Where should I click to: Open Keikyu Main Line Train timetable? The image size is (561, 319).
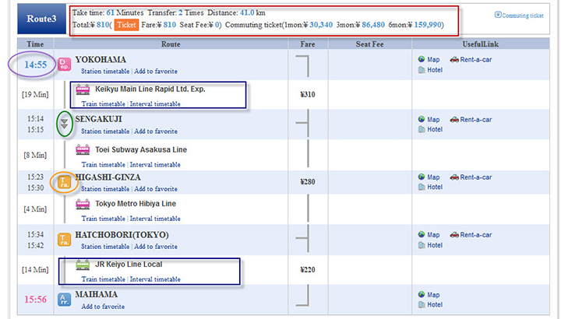(104, 104)
